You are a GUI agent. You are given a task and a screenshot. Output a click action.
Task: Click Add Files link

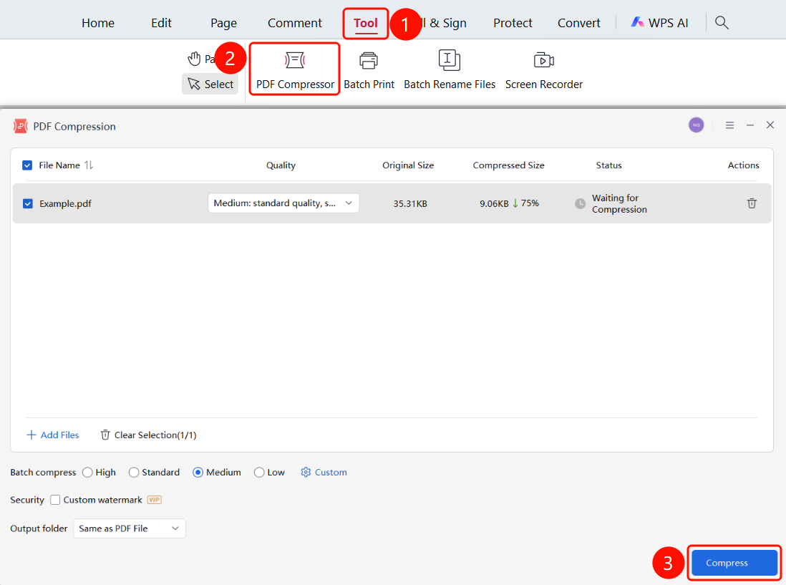click(x=53, y=435)
